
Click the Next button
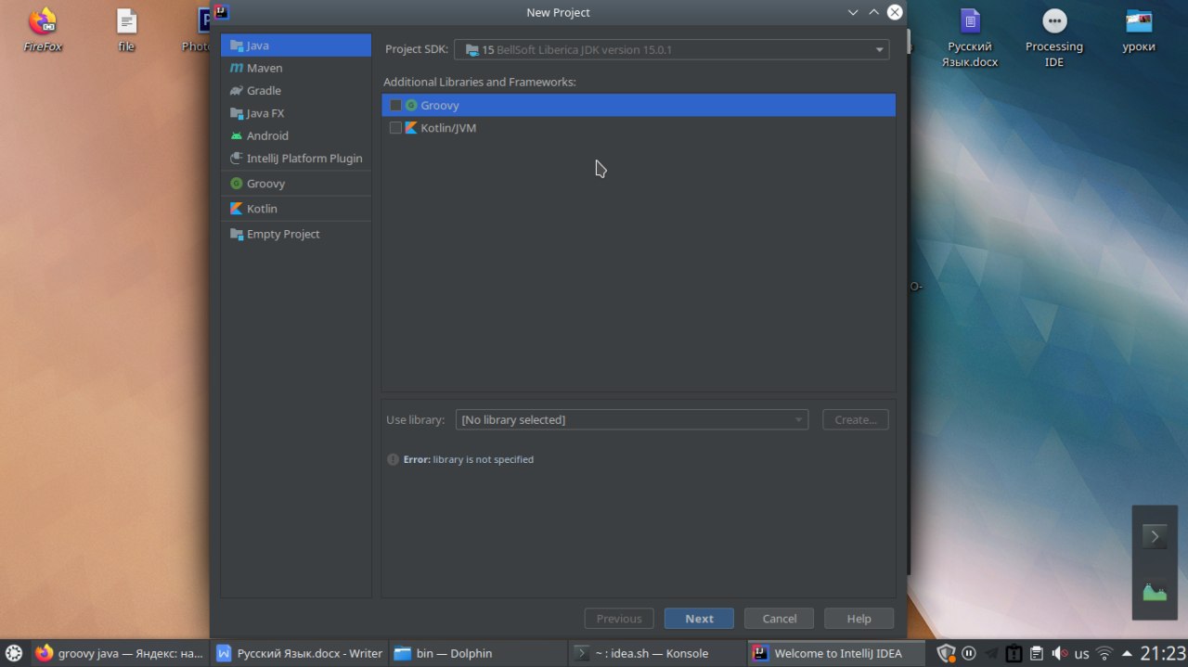click(699, 619)
